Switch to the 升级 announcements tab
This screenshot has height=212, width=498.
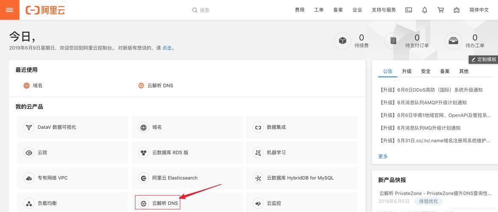[407, 71]
